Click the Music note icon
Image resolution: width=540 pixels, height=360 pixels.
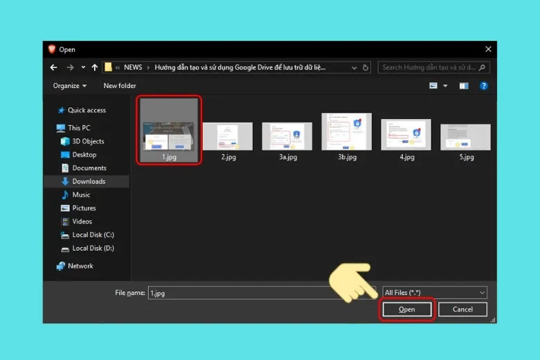65,195
